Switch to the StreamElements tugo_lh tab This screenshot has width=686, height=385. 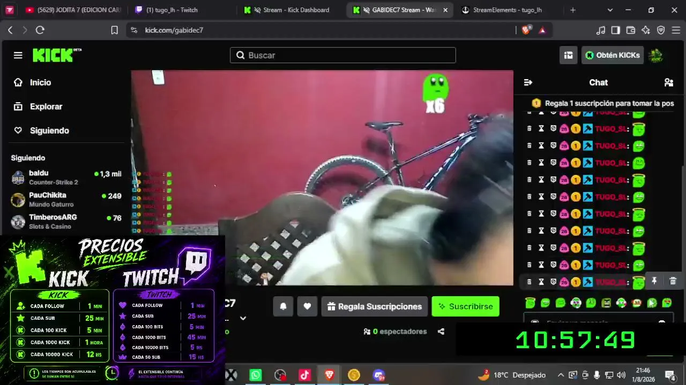coord(509,10)
